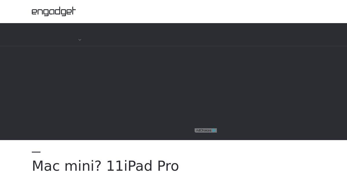Click the letter "e" of engadget wordmark
Image resolution: width=347 pixels, height=182 pixels.
(x=34, y=12)
